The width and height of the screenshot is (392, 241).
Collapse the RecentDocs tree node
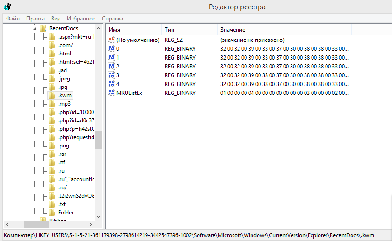tap(35, 29)
